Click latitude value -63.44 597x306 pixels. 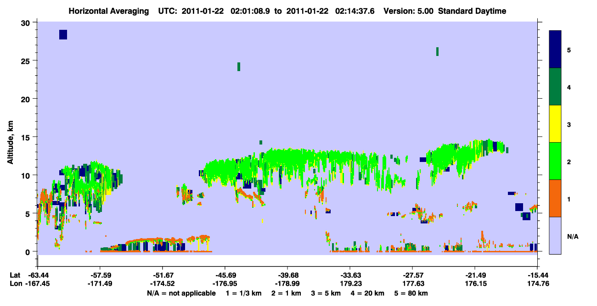[38, 275]
